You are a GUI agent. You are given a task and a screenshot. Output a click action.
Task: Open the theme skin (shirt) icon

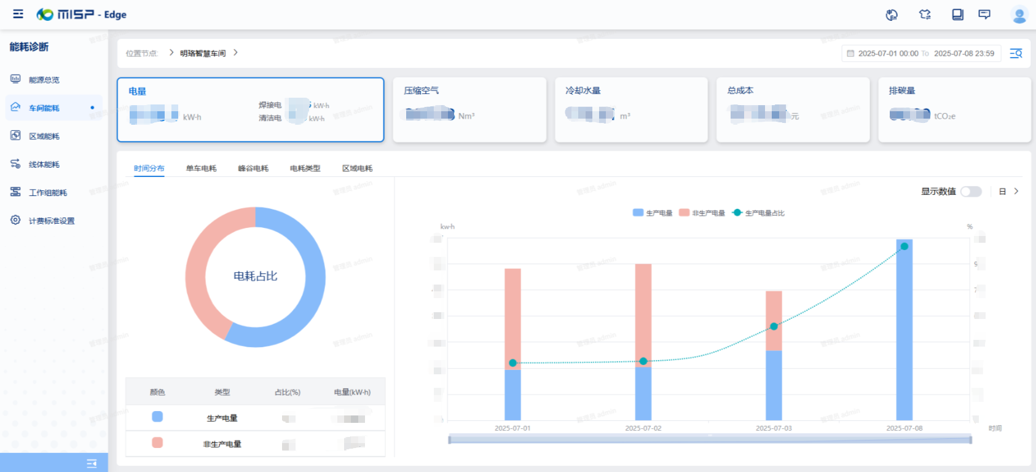(x=925, y=15)
